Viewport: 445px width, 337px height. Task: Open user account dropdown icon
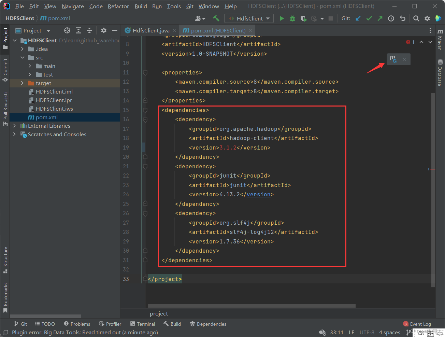click(x=200, y=18)
